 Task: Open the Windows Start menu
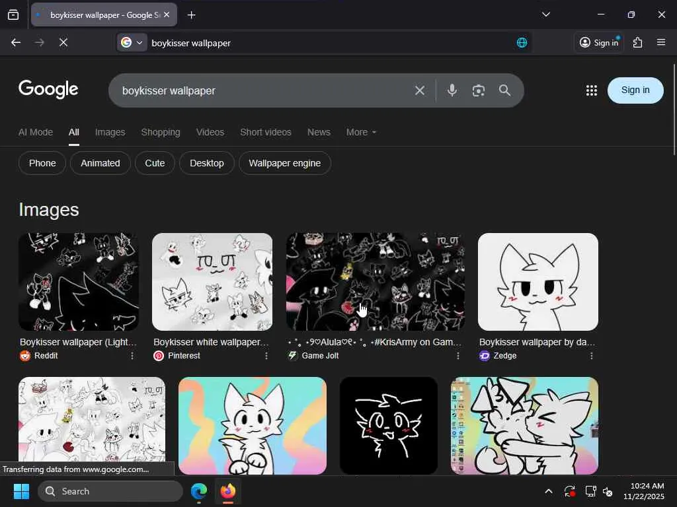pos(21,491)
